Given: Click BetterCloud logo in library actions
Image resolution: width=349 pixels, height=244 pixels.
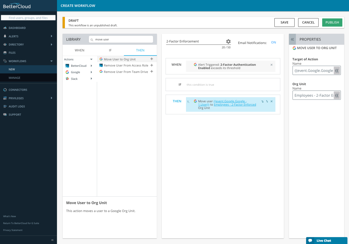Looking at the screenshot, I should click(67, 66).
